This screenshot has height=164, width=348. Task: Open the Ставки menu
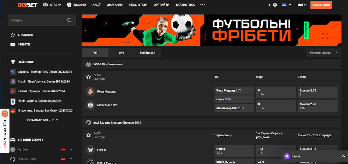coord(52,5)
